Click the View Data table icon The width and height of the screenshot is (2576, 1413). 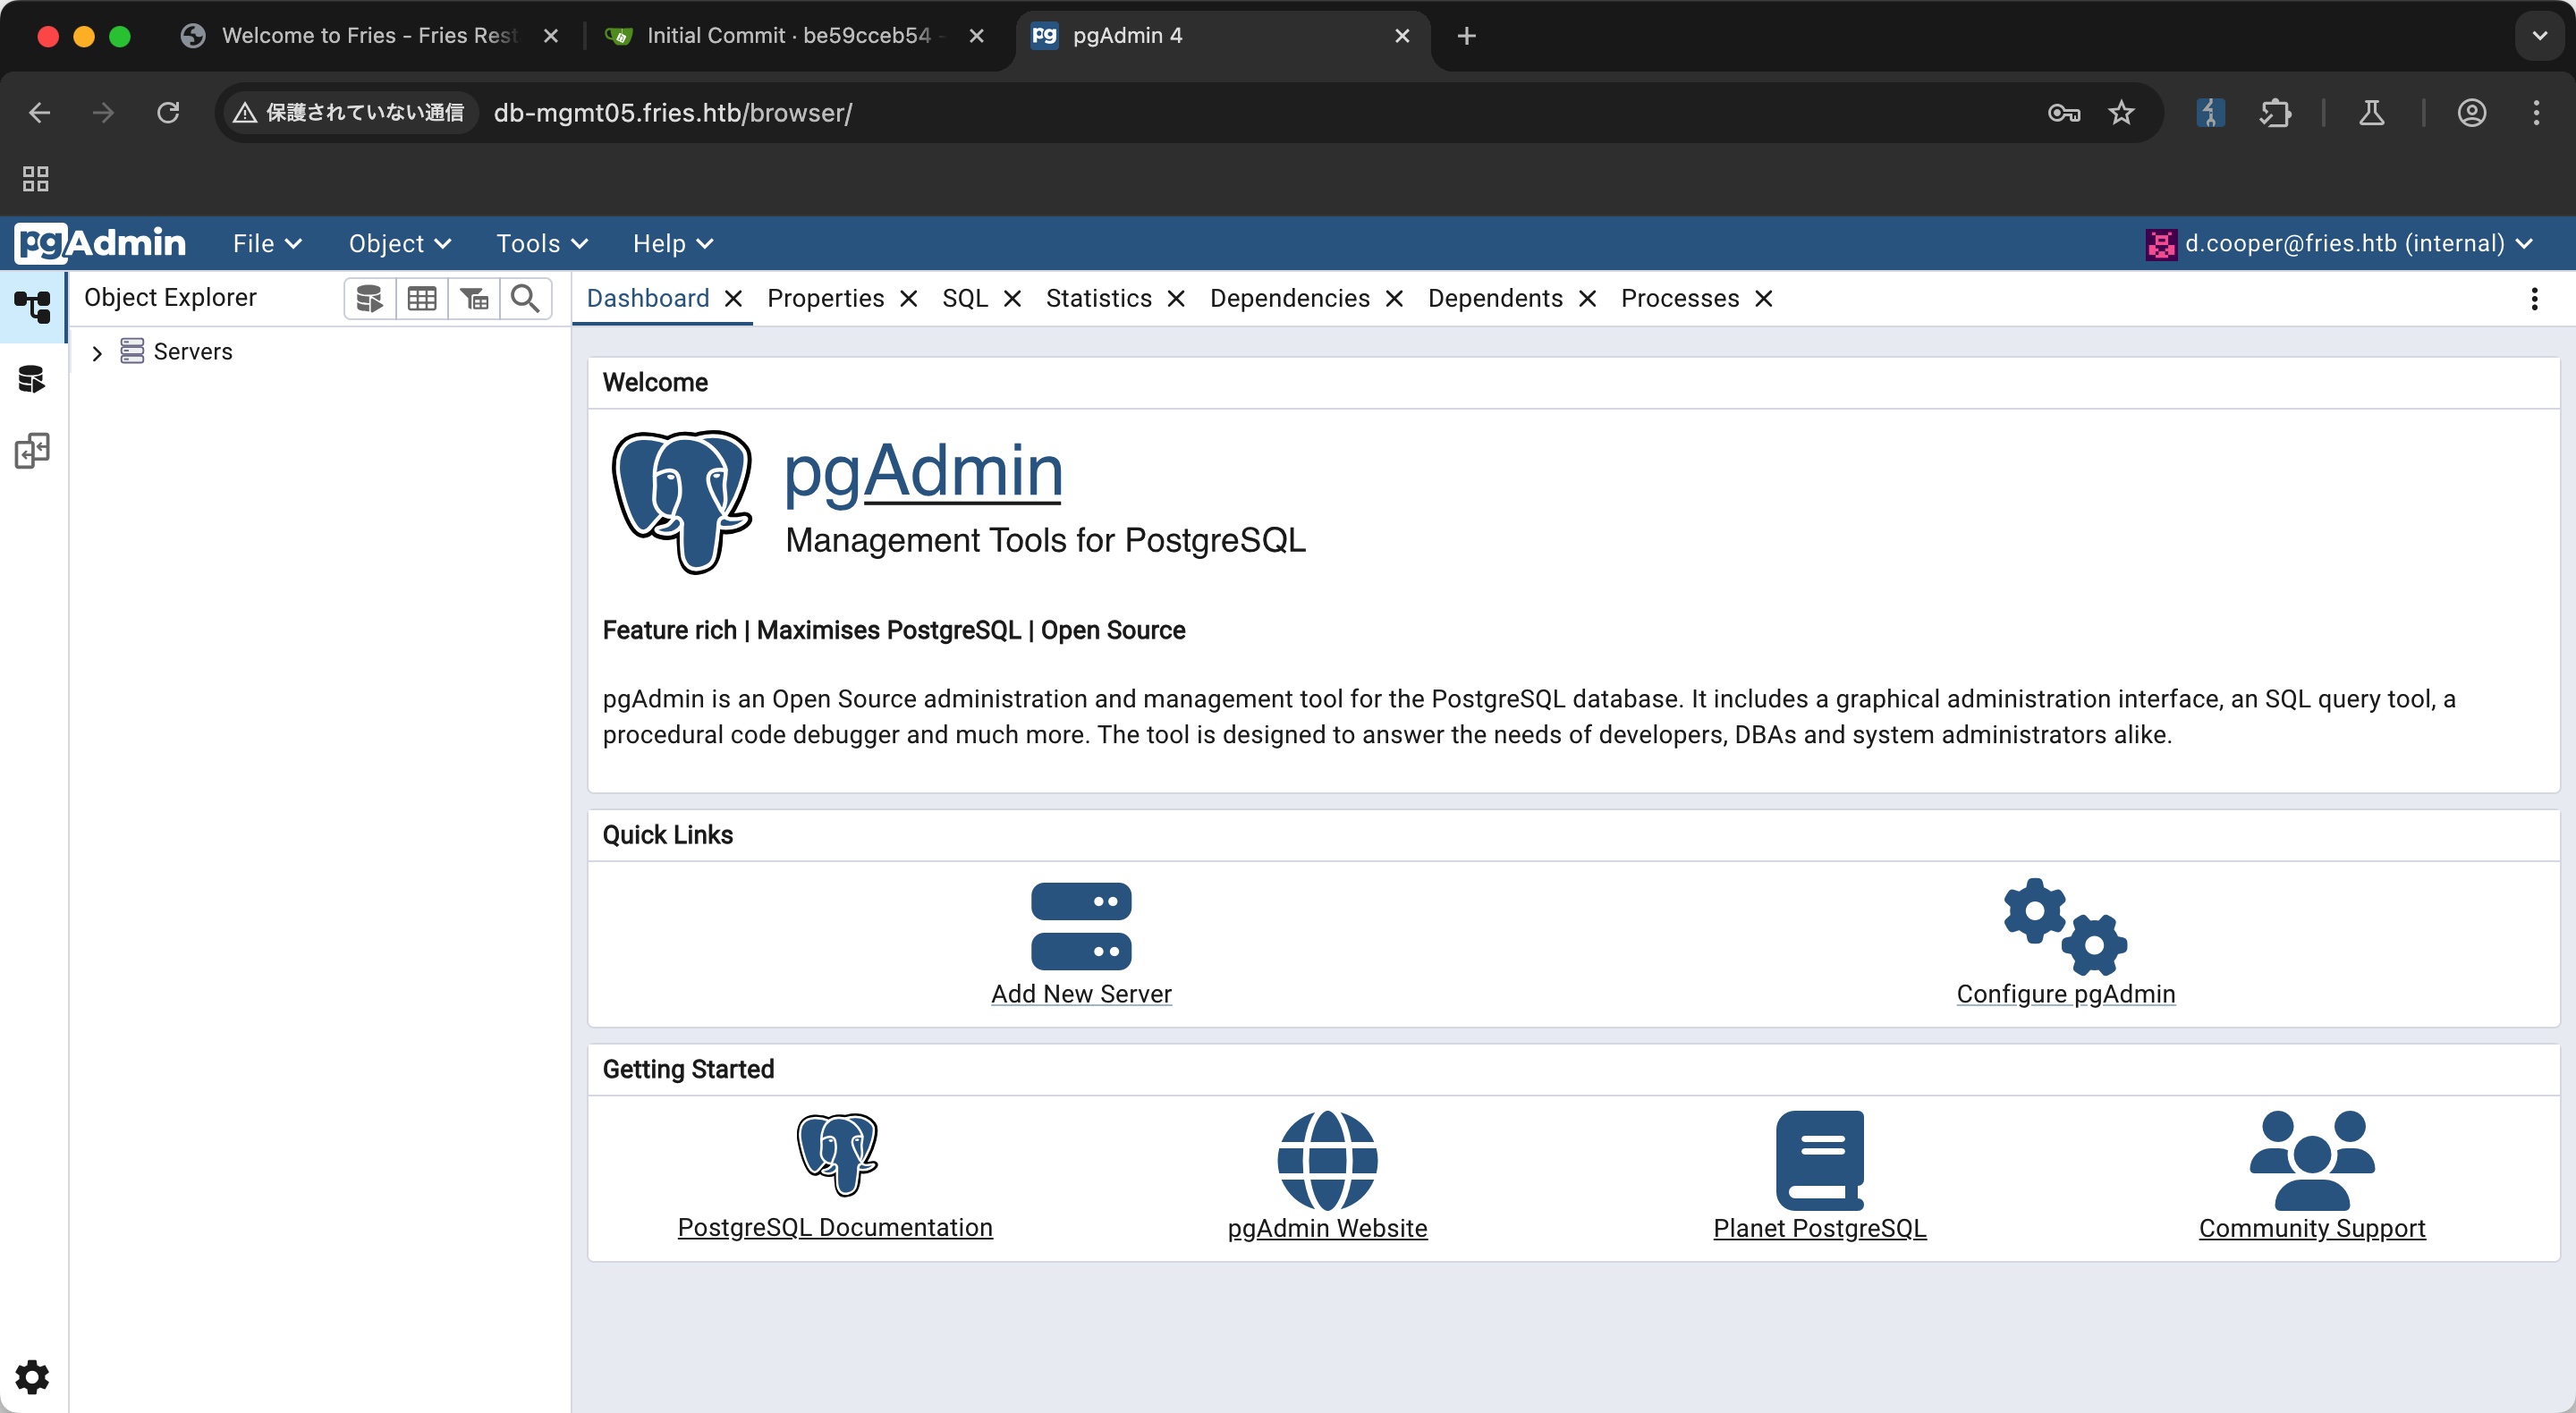422,298
